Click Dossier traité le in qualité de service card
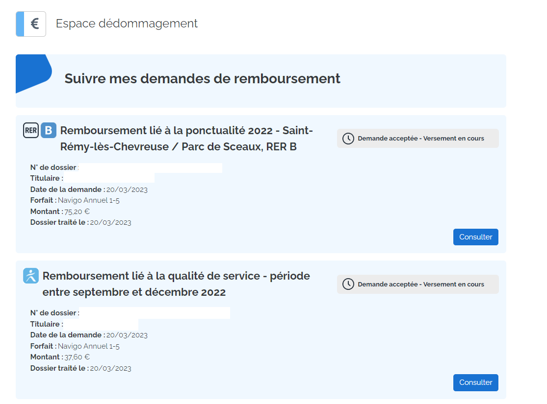 [80, 368]
